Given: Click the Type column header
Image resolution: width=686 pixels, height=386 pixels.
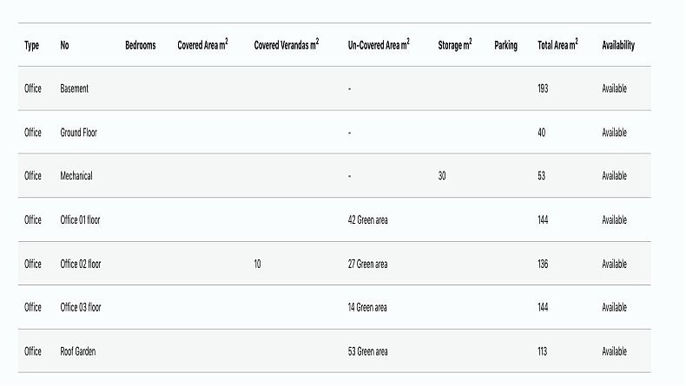Looking at the screenshot, I should pyautogui.click(x=31, y=45).
